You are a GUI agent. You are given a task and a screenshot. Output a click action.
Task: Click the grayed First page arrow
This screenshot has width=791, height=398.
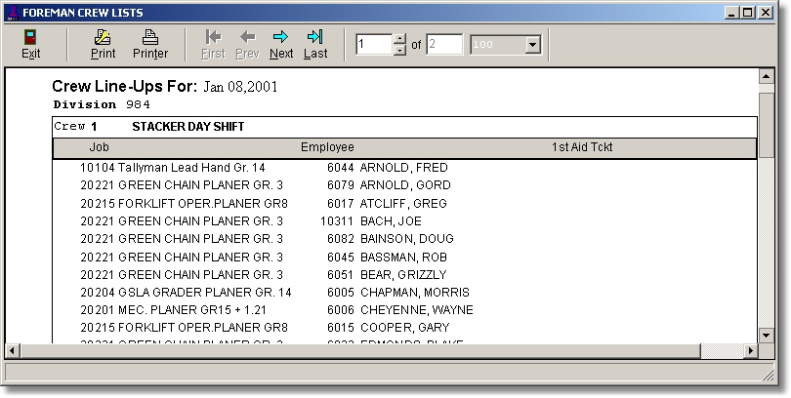(213, 38)
